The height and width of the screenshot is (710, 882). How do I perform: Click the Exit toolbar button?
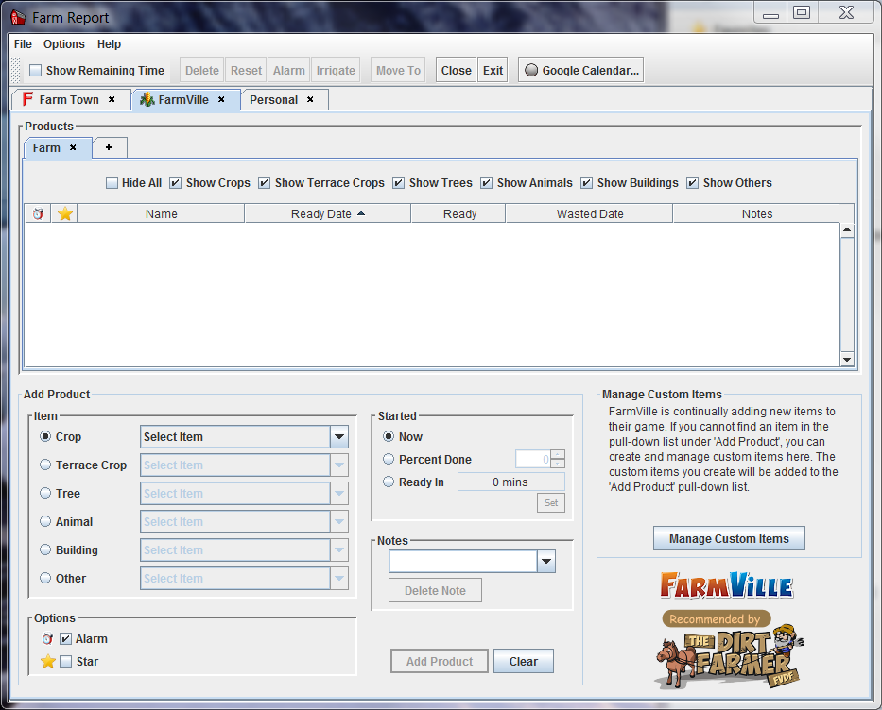(493, 70)
